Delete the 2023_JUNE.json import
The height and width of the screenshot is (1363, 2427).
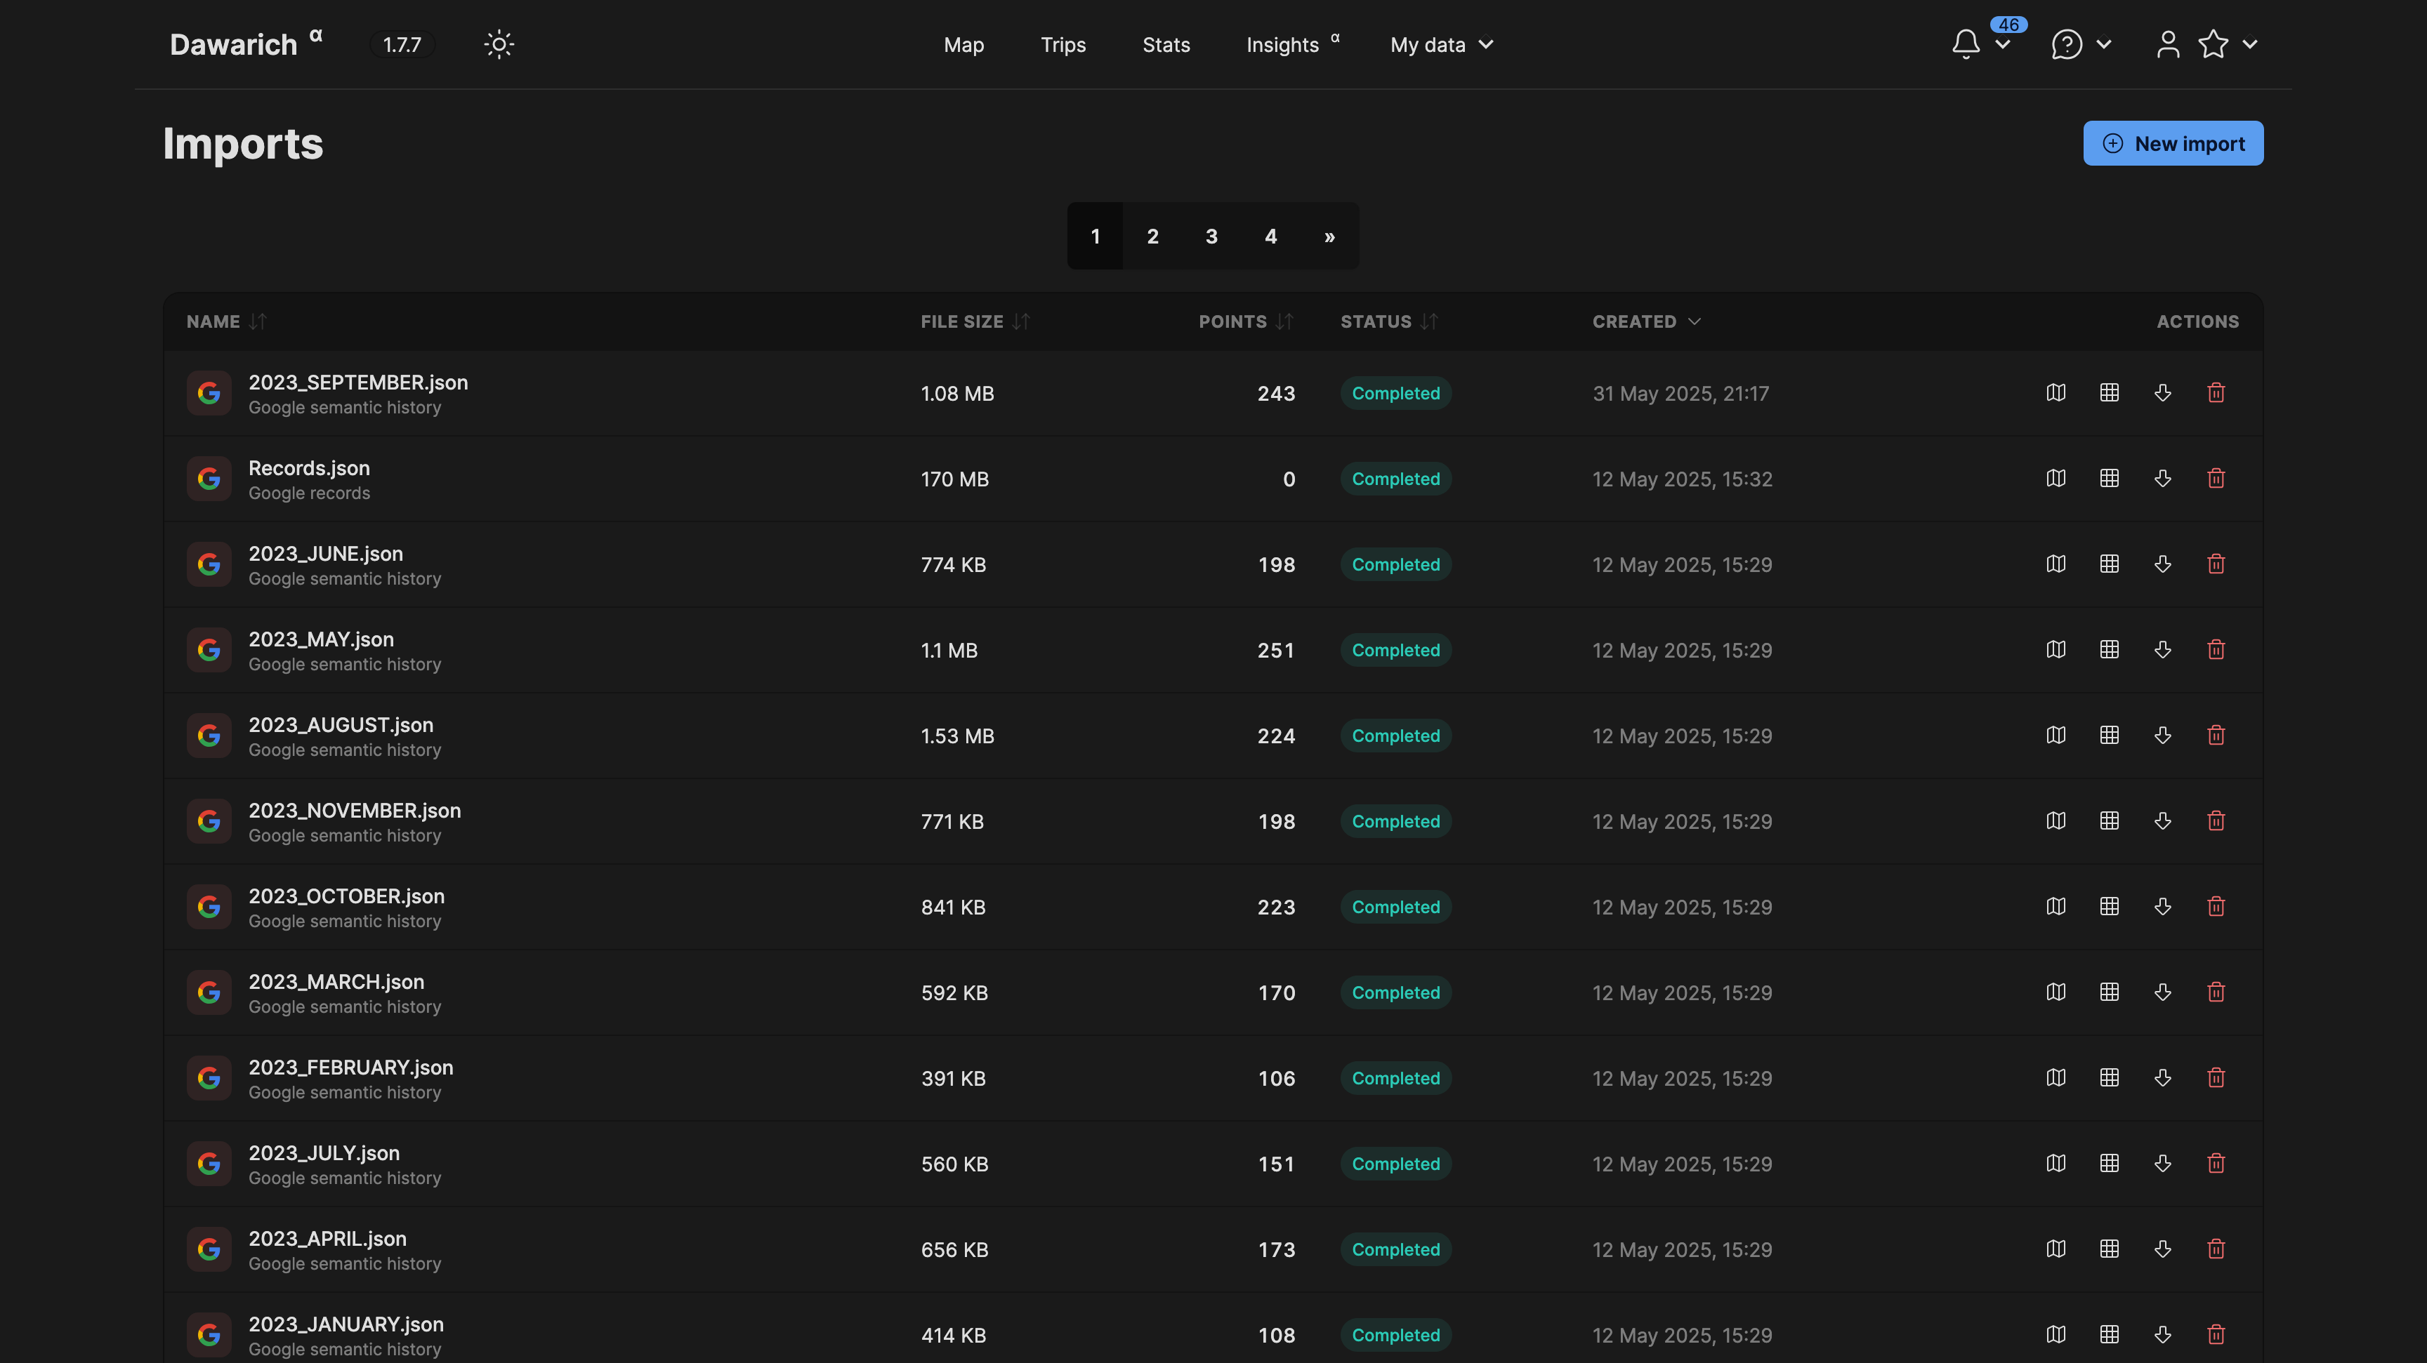point(2216,564)
